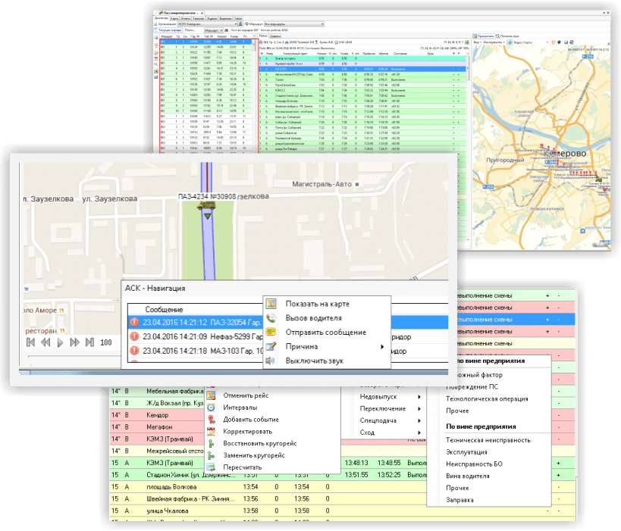Click the top icon in the left vertical toolbar
This screenshot has height=531, width=621.
tap(156, 38)
